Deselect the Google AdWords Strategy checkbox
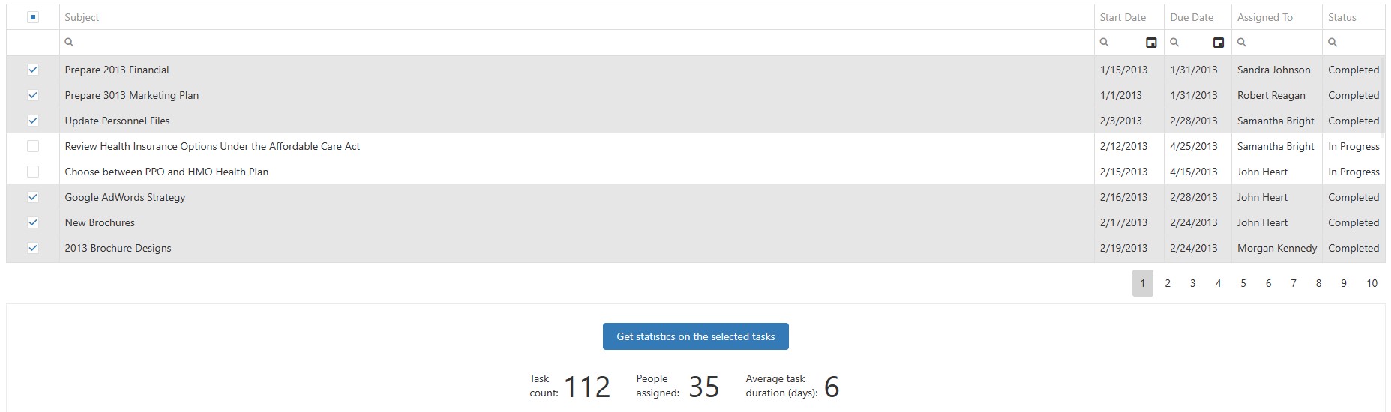 pos(33,197)
